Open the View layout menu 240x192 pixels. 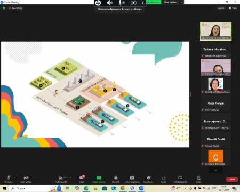(x=233, y=8)
